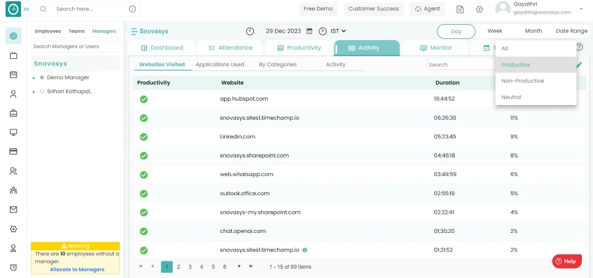Viewport: 593px width, 278px height.
Task: Select Week view toggle
Action: click(x=495, y=31)
